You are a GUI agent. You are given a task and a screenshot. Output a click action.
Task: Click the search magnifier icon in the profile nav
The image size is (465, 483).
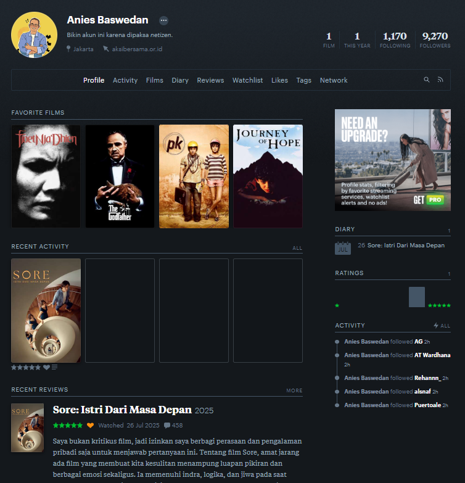point(427,80)
